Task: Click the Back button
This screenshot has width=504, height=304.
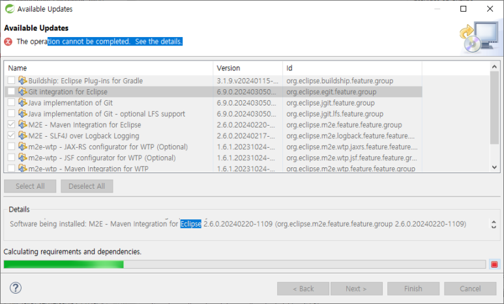Action: 303,288
